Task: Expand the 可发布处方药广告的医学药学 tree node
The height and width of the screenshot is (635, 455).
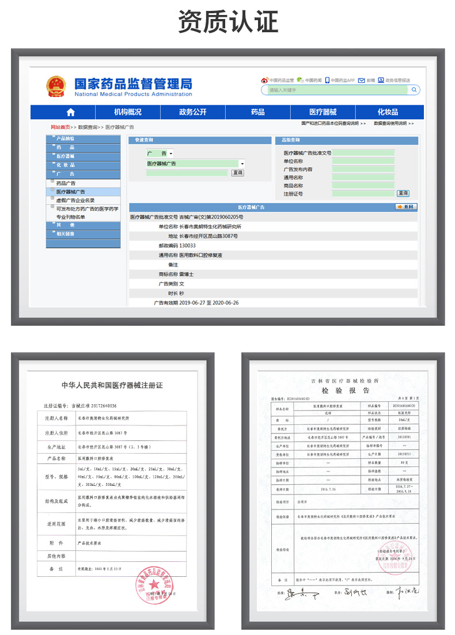Action: coord(52,207)
